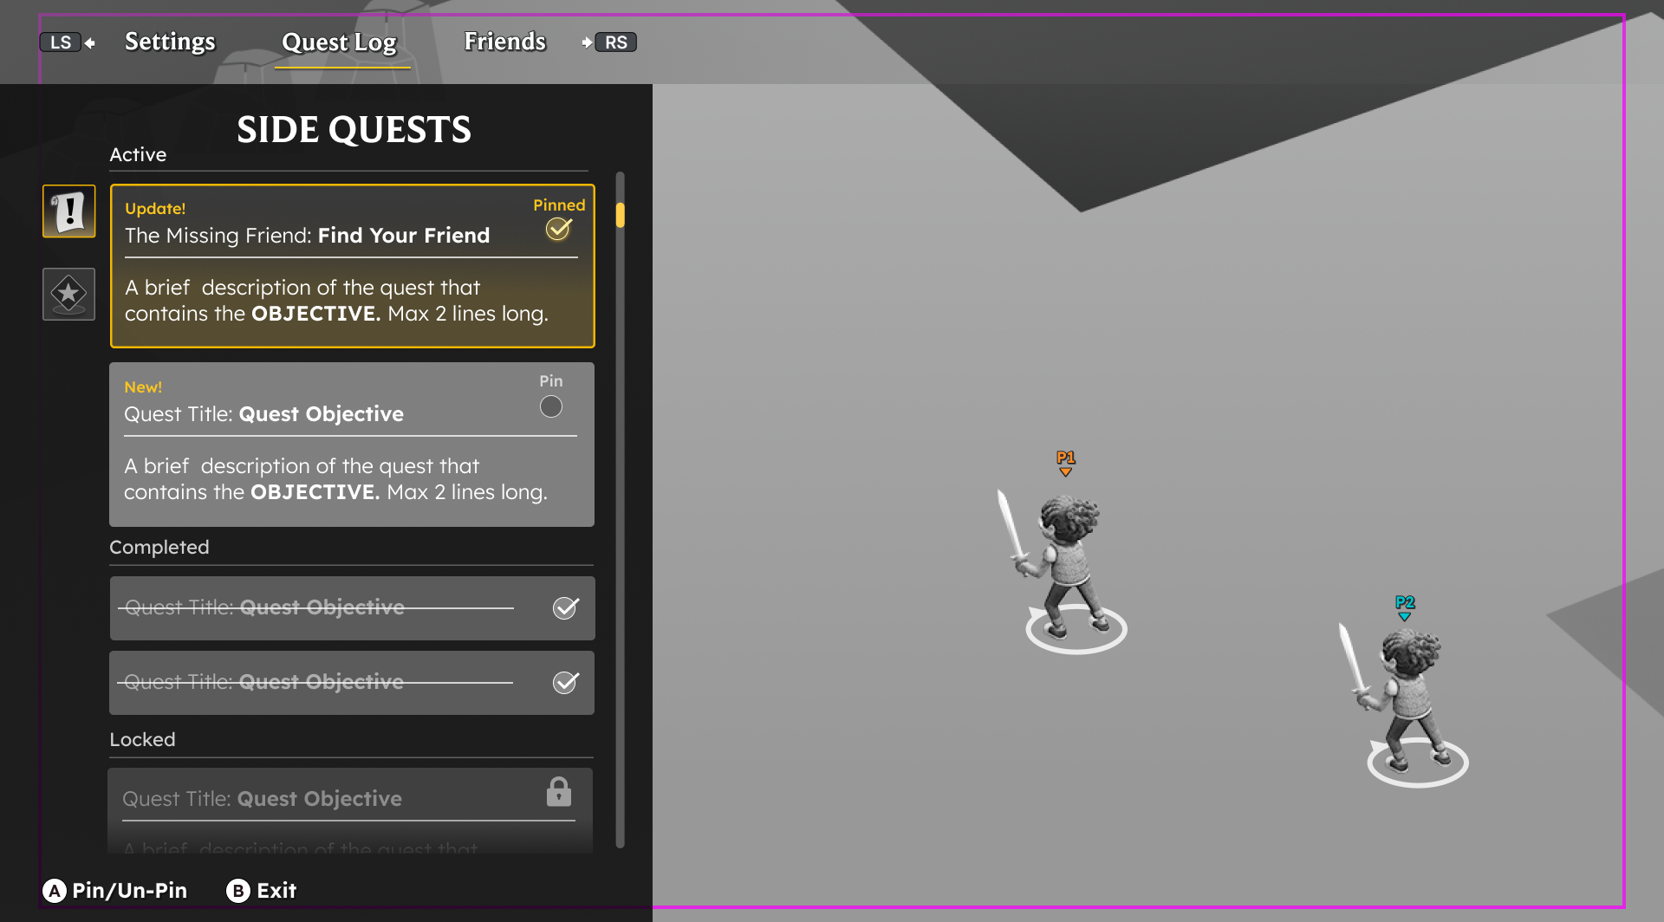Click the RS right bumper icon

(616, 42)
